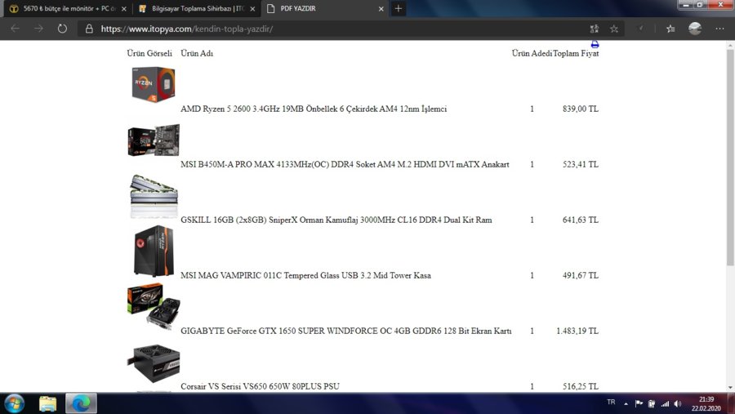Switch to the Bilgisayar Toplama Sihirbazı tab
This screenshot has height=414, width=735.
(194, 8)
